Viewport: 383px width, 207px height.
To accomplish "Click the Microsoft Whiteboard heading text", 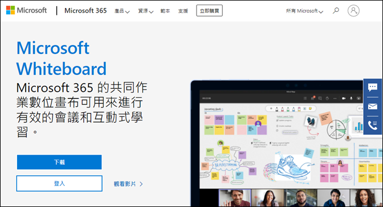I will (62, 58).
